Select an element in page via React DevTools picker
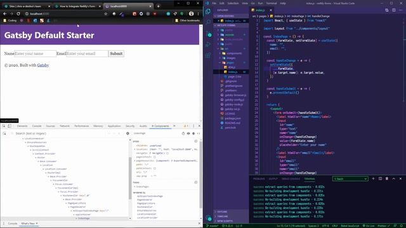 coord(4,134)
